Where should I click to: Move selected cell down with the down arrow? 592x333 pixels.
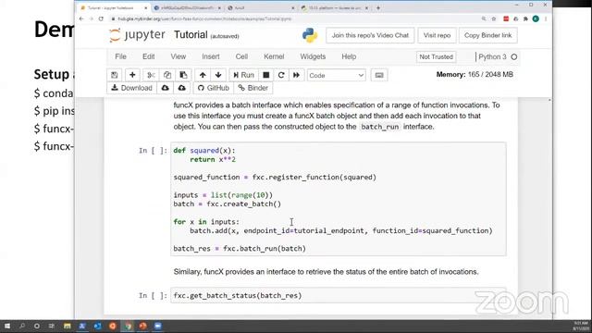(218, 75)
